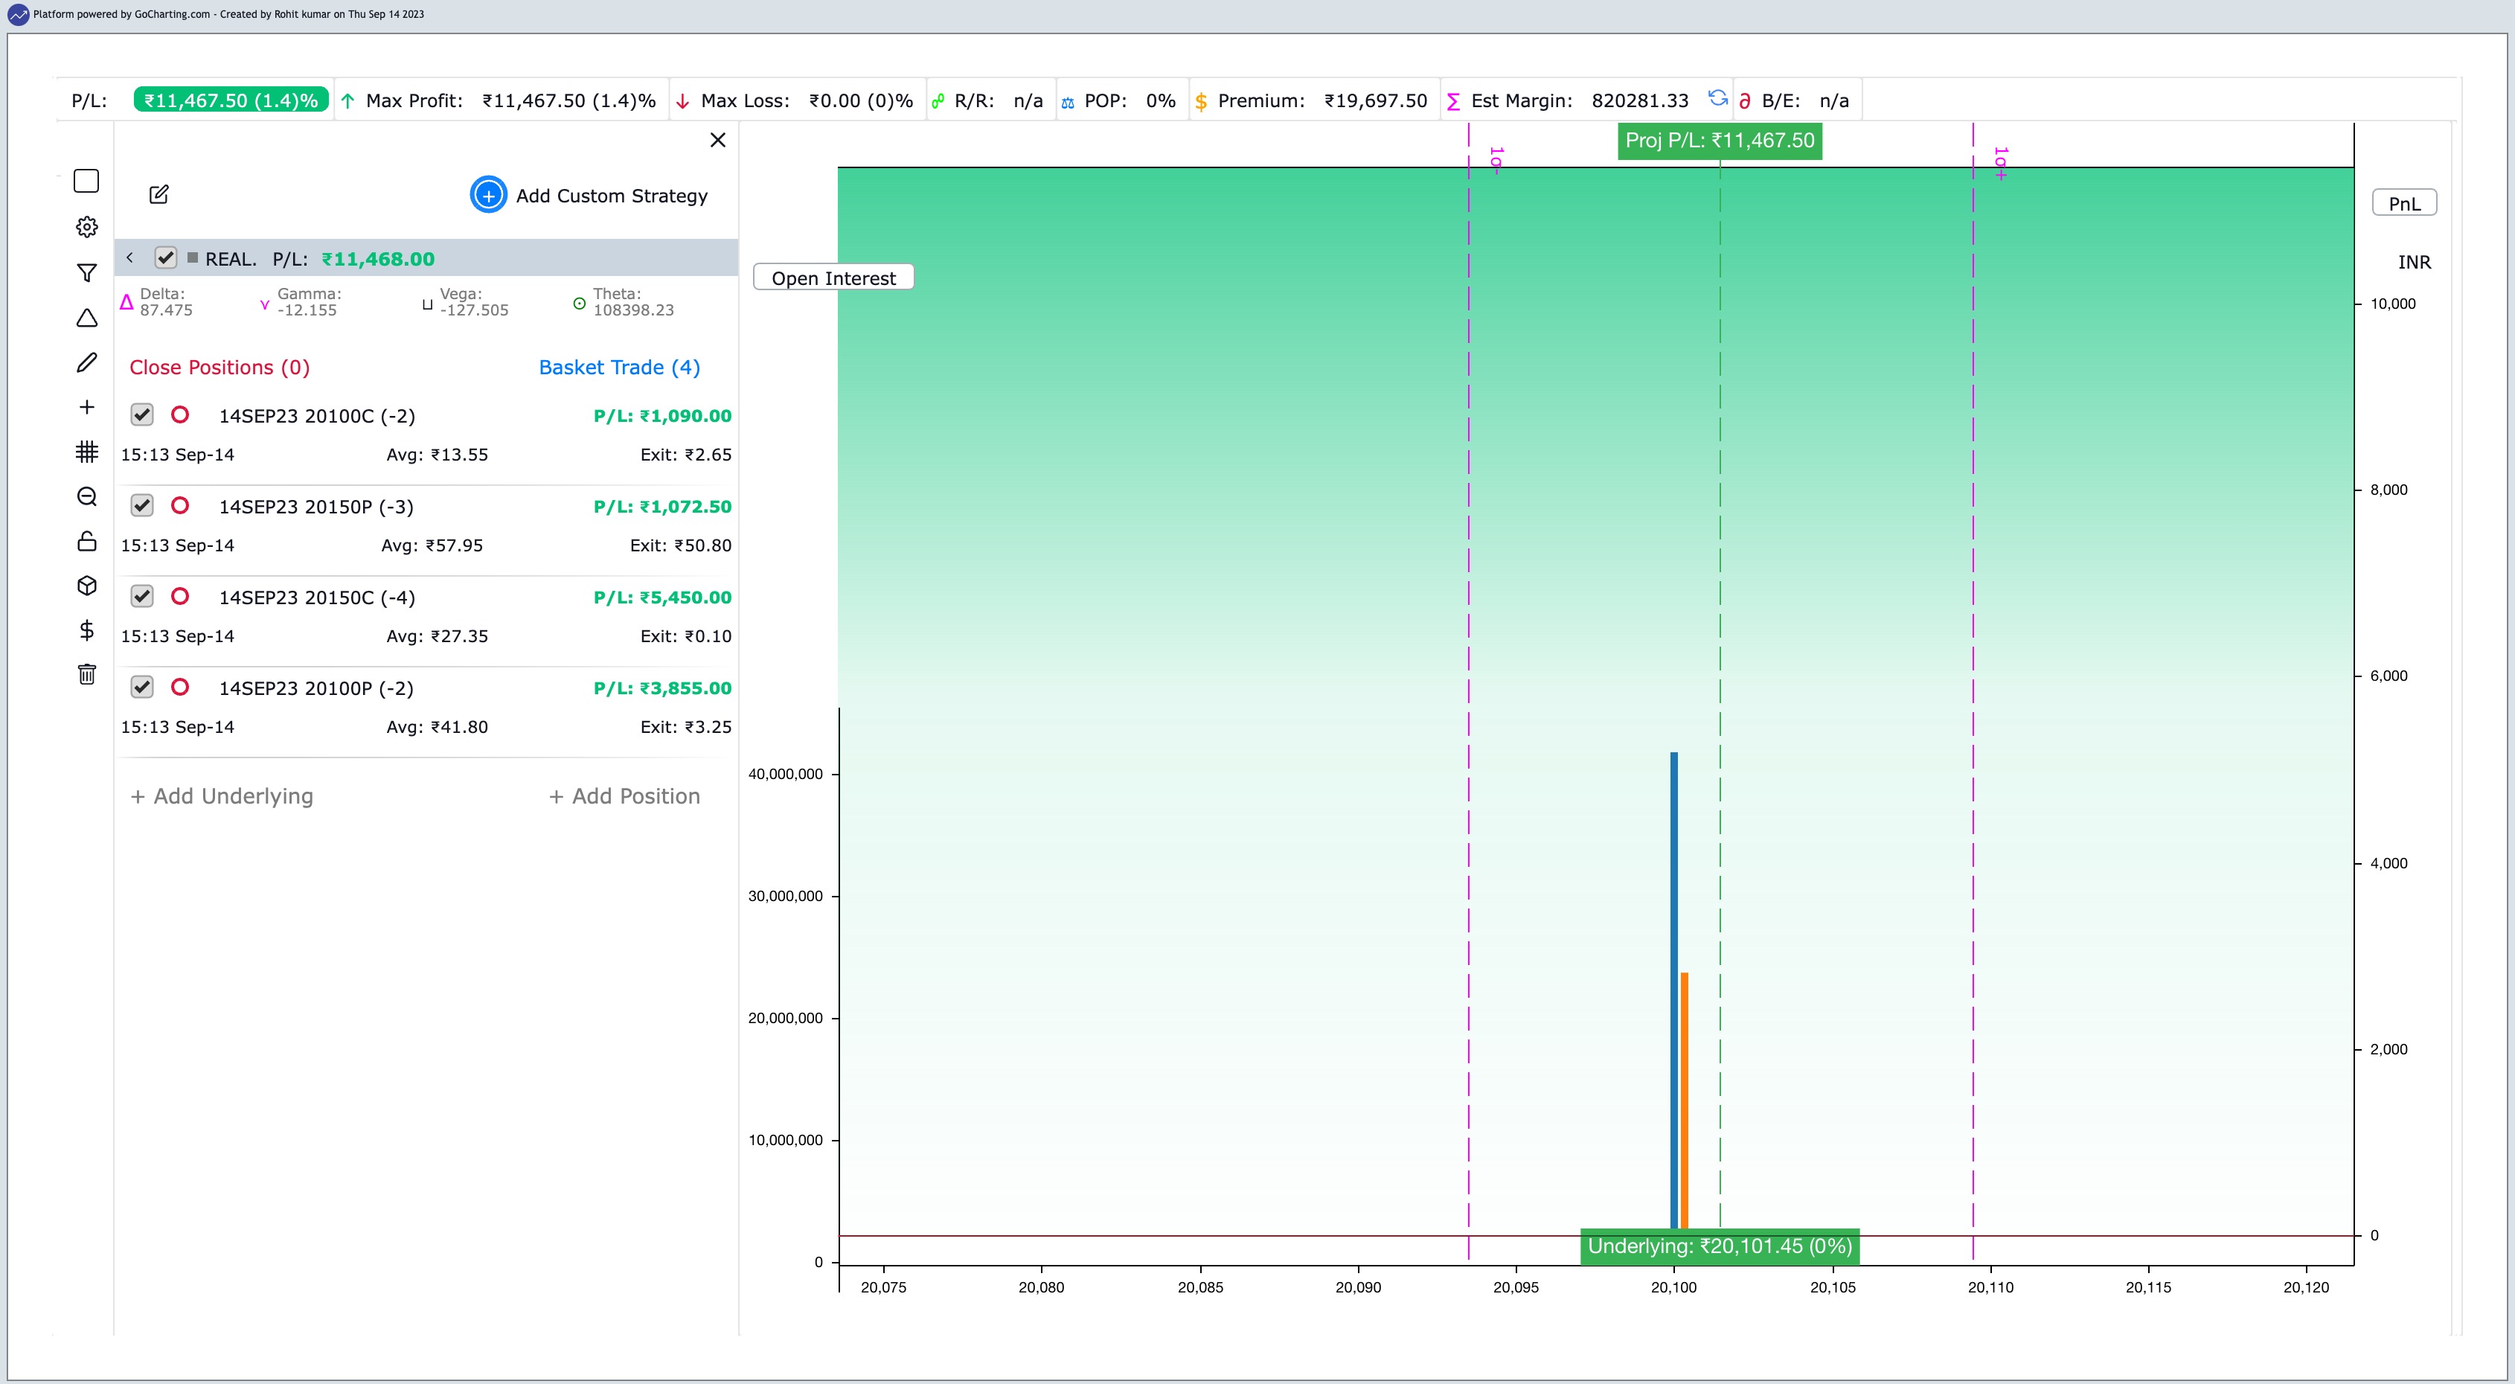Click red circle on 20150C position
Screen dimensions: 2515x1384
tap(179, 596)
